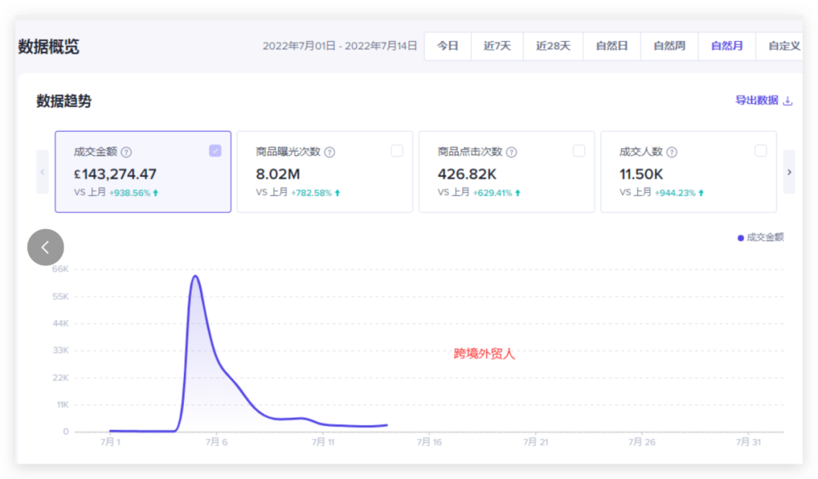818x479 pixels.
Task: Click the 数据概览 page title
Action: pyautogui.click(x=48, y=46)
